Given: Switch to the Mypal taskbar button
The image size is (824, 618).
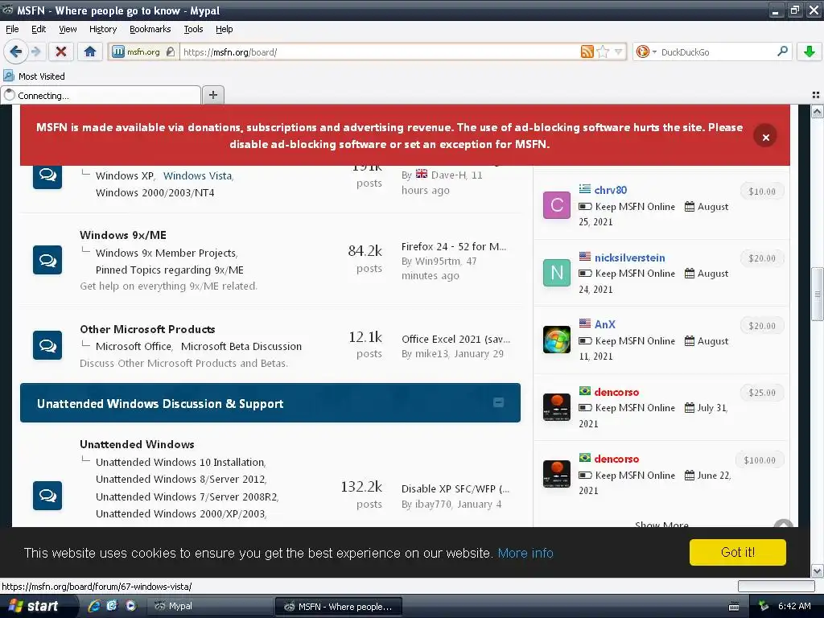Looking at the screenshot, I should (x=210, y=606).
